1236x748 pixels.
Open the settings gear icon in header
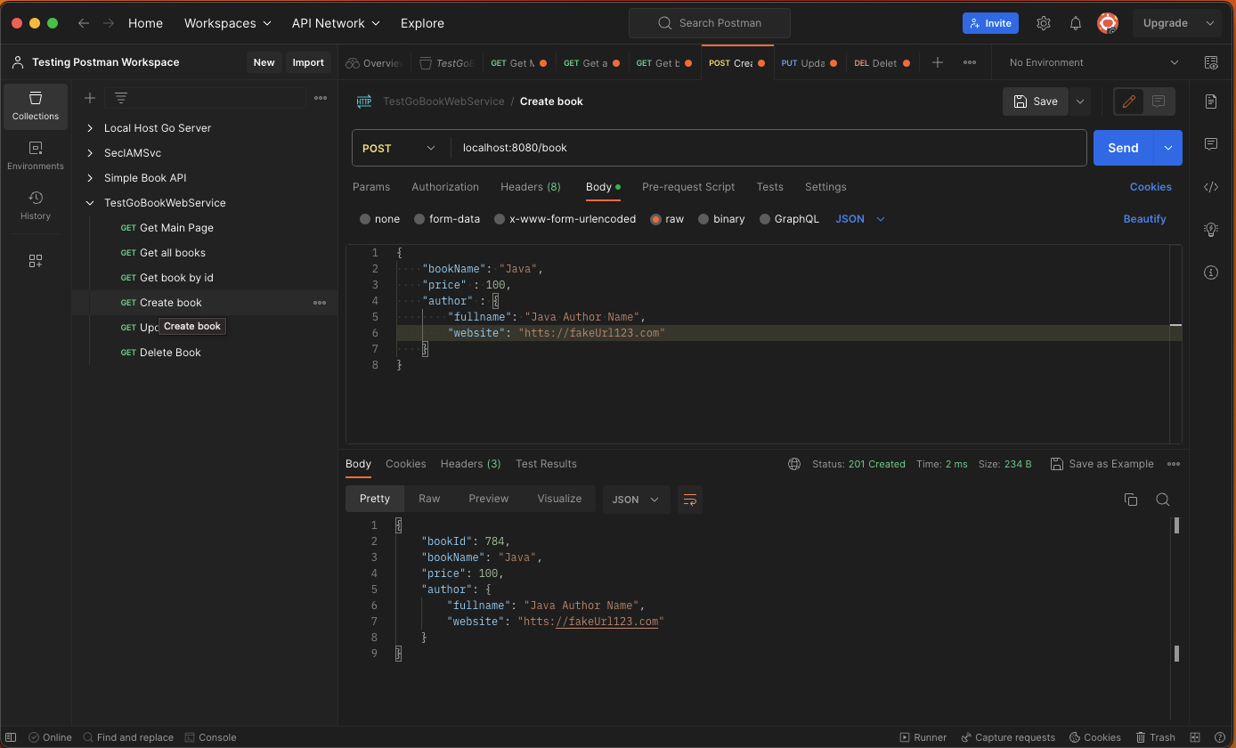pos(1044,23)
